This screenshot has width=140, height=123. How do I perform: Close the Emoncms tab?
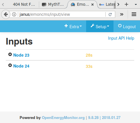(x=92, y=5)
